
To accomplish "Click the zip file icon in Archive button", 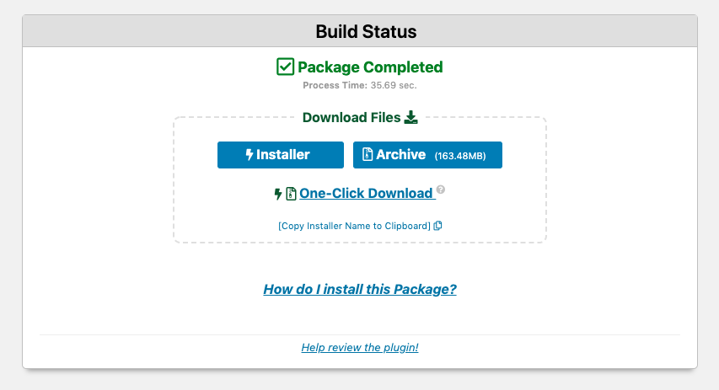I will pyautogui.click(x=368, y=154).
